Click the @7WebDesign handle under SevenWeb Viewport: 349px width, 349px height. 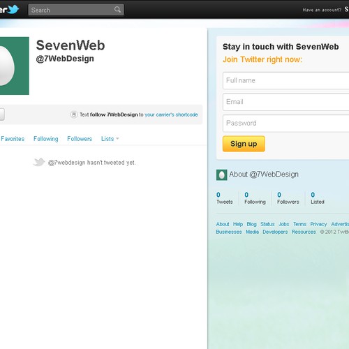click(65, 59)
